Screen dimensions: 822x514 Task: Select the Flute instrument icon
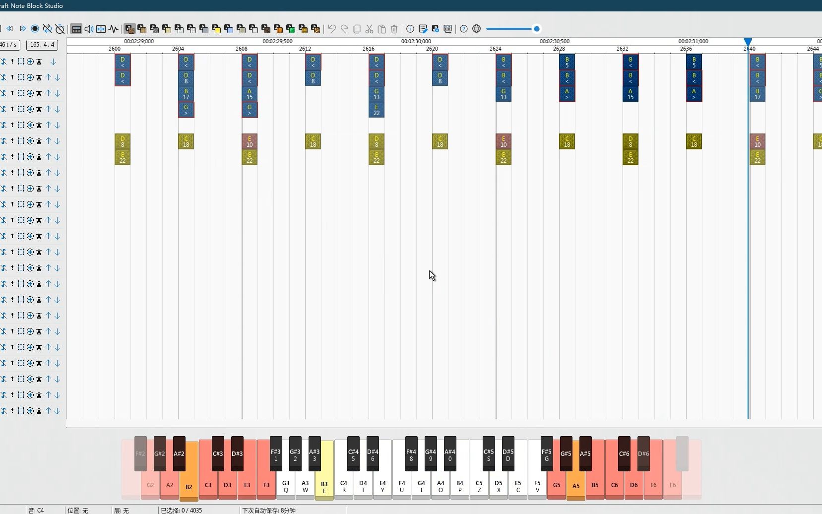[x=204, y=29]
